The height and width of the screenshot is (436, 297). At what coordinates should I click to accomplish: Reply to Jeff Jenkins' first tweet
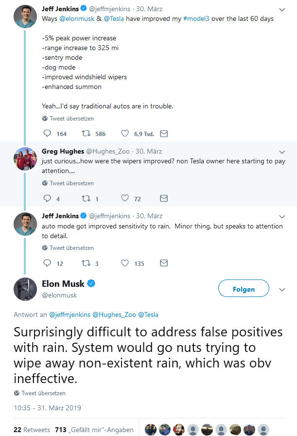[x=47, y=133]
